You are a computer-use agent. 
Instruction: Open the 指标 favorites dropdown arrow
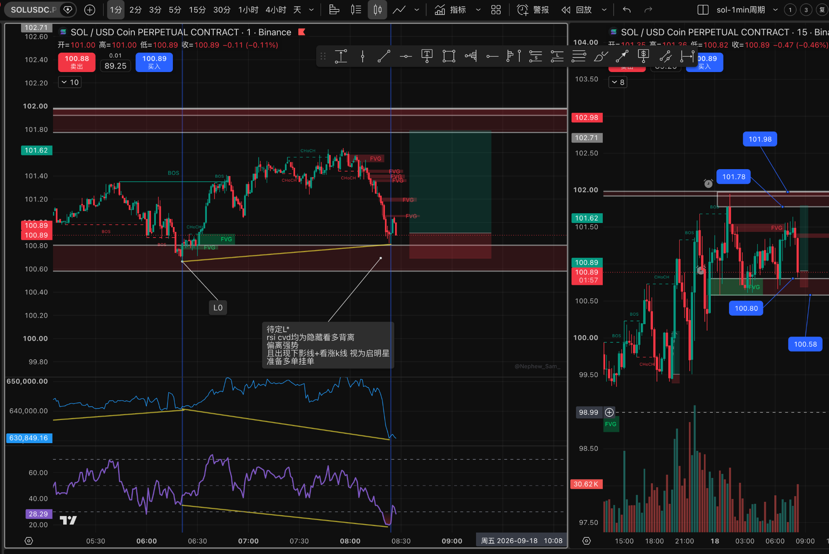coord(478,10)
